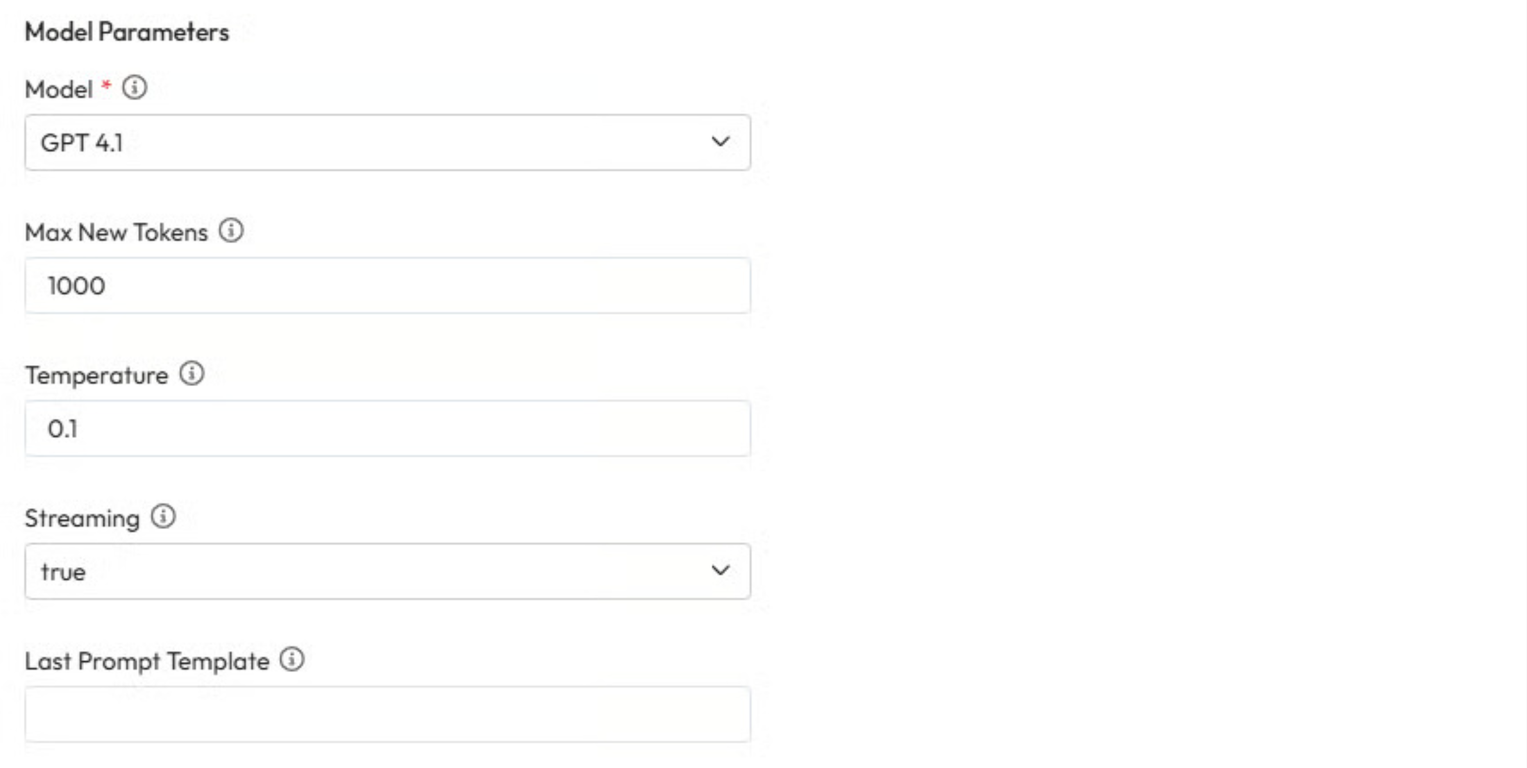The width and height of the screenshot is (1527, 768).
Task: Click the Max New Tokens info icon
Action: point(231,231)
